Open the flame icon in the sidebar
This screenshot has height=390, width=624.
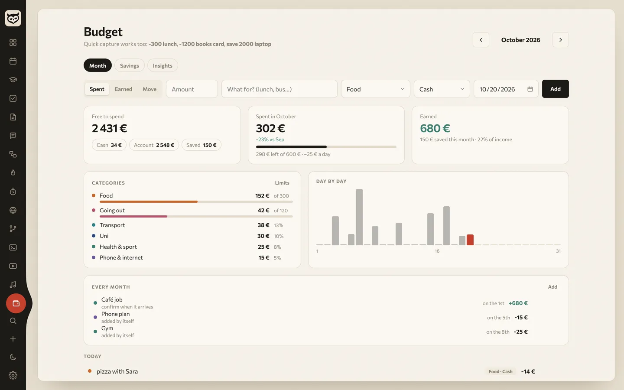(x=13, y=173)
